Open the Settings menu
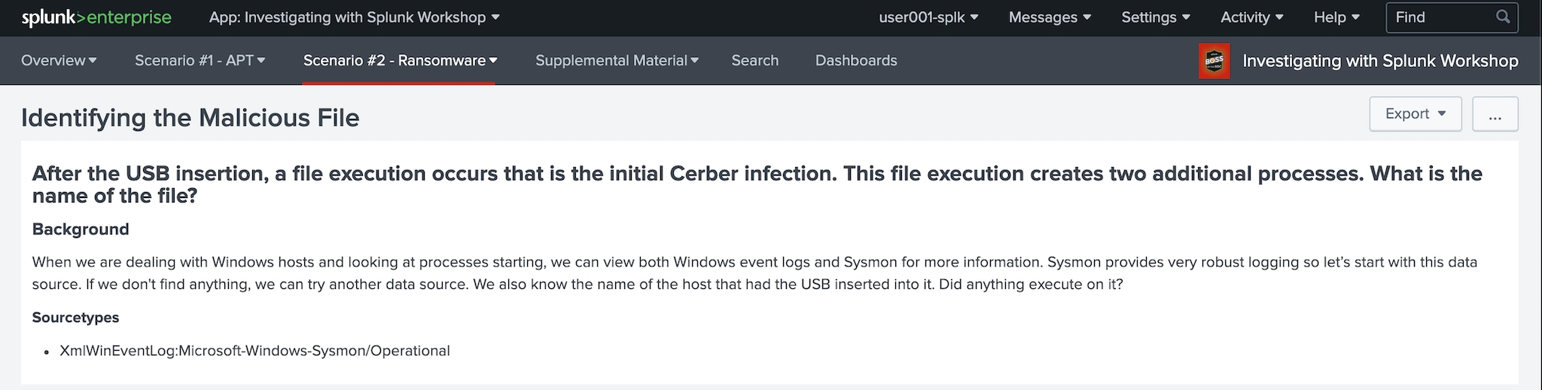Image resolution: width=1542 pixels, height=390 pixels. (x=1156, y=17)
